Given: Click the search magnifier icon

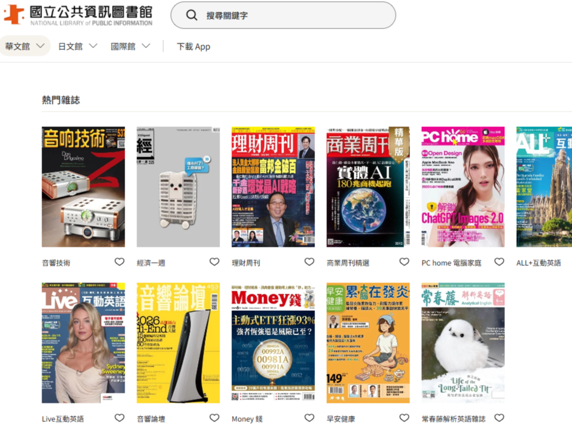Looking at the screenshot, I should (192, 15).
